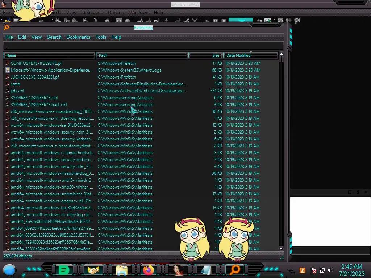This screenshot has height=278, width=371.
Task: Click the results scrollbar down arrow
Action: (281, 248)
